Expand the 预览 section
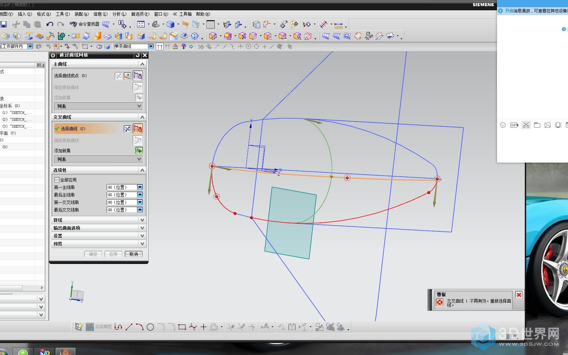568x355 pixels. [142, 244]
